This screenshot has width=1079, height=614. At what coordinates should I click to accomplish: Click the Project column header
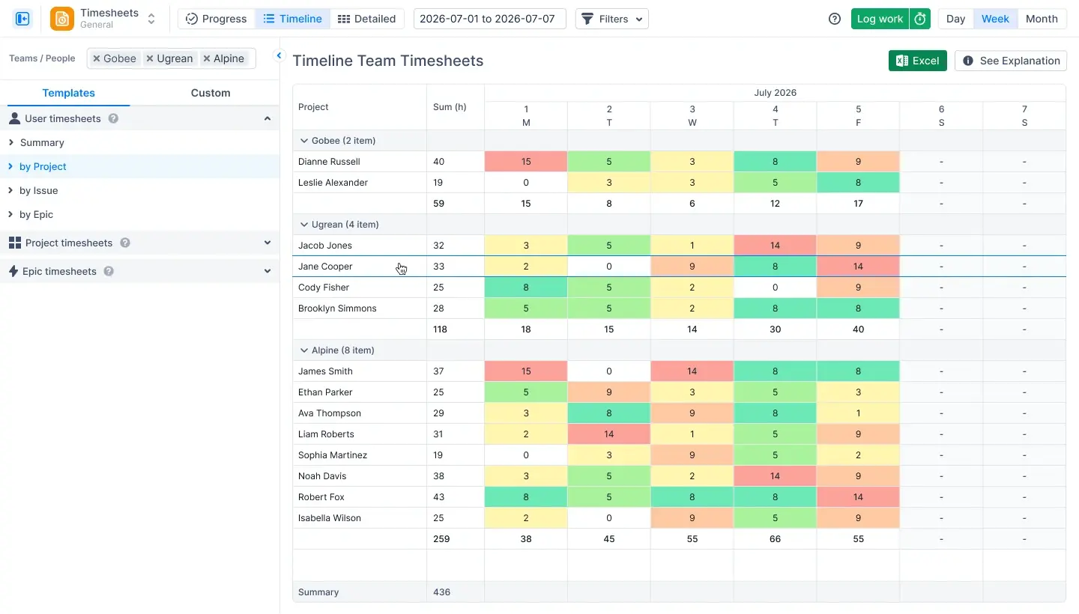point(360,107)
